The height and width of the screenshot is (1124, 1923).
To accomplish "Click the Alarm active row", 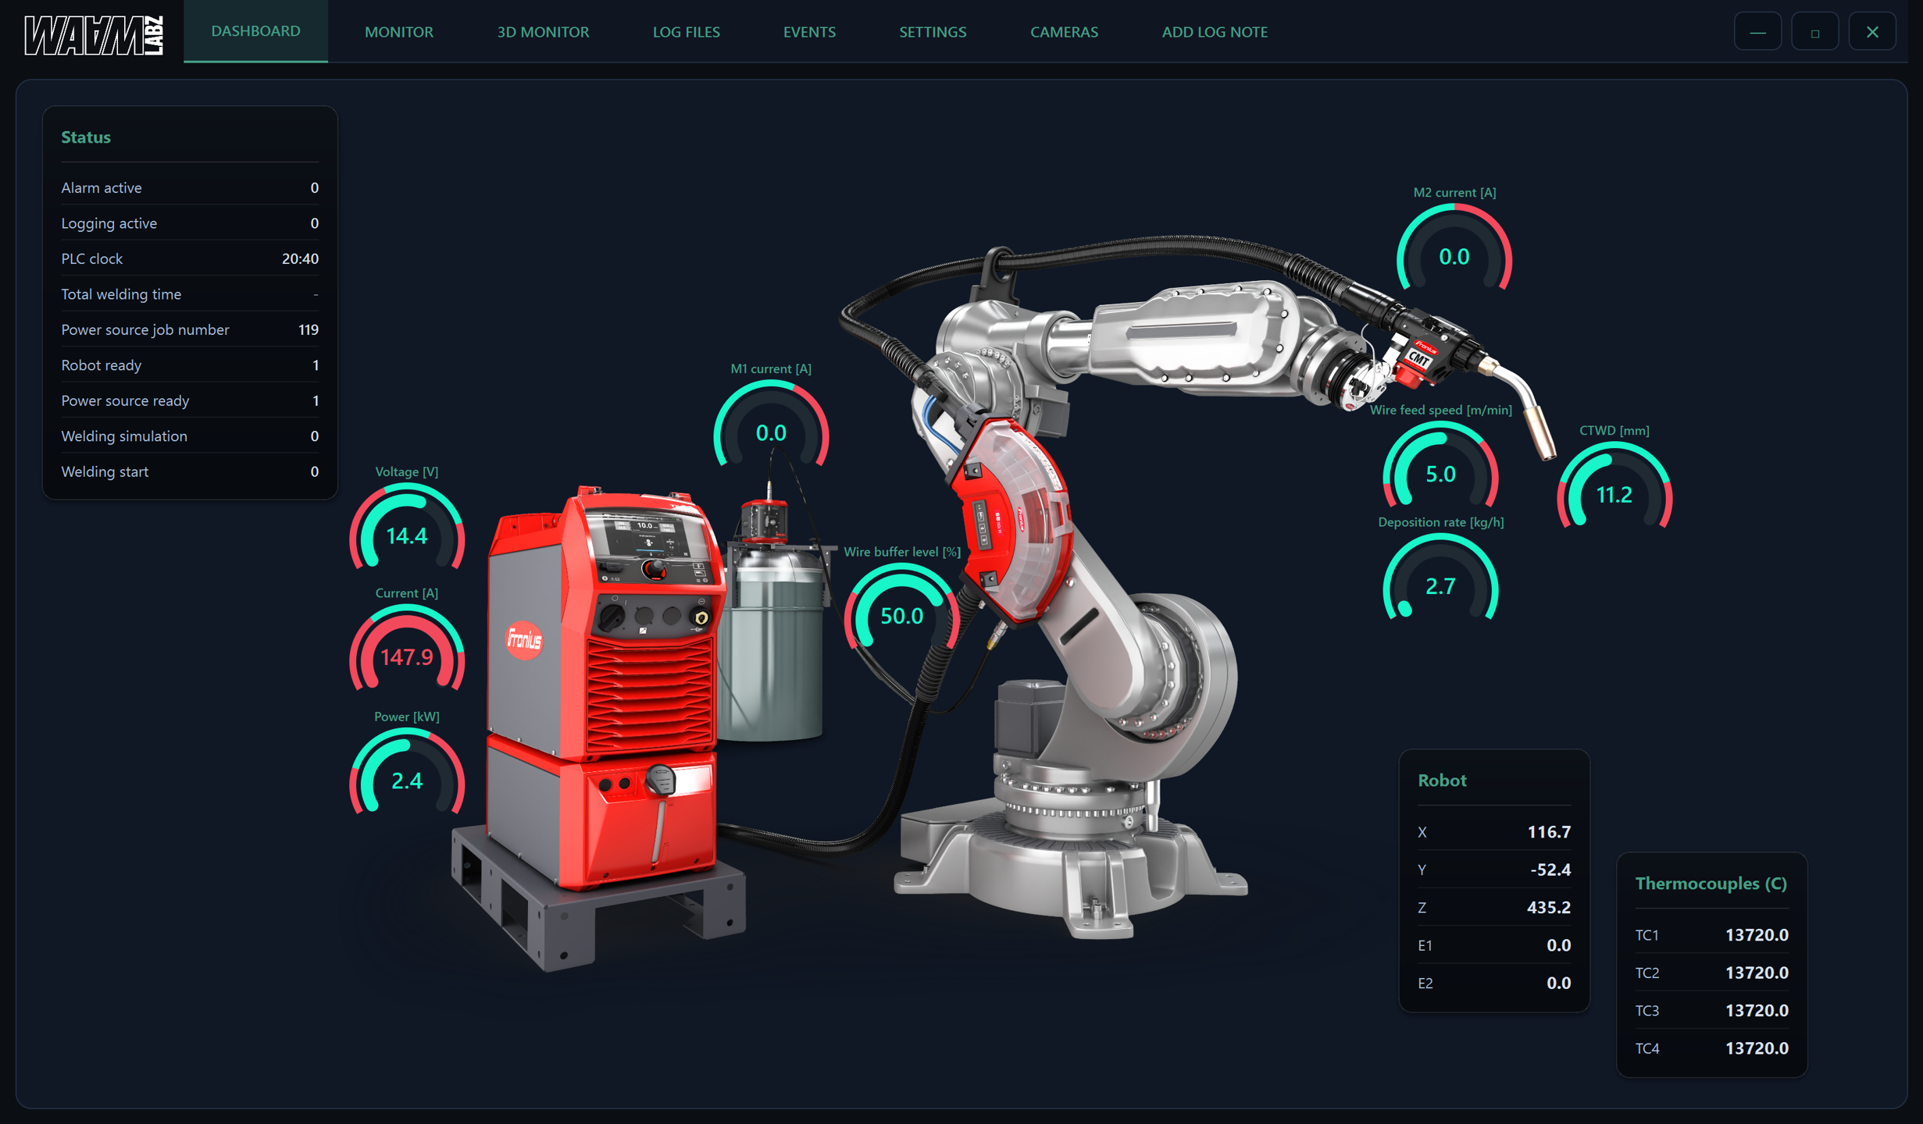I will [190, 187].
